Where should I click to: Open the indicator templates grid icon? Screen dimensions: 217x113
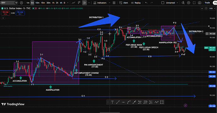(x=114, y=3)
